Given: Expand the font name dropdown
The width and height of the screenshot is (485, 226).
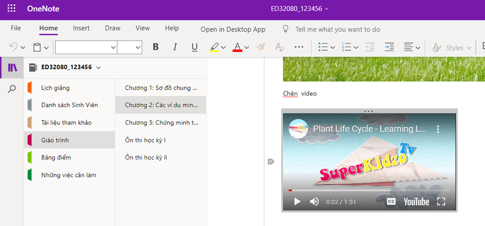Looking at the screenshot, I should (113, 48).
